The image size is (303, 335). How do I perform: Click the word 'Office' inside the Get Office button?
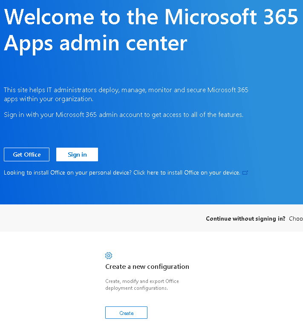(32, 154)
